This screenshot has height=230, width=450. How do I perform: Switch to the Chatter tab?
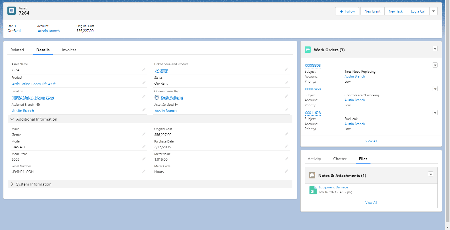[340, 159]
